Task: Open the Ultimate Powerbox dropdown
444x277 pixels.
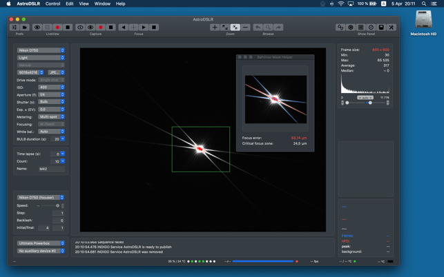Action: pos(41,243)
